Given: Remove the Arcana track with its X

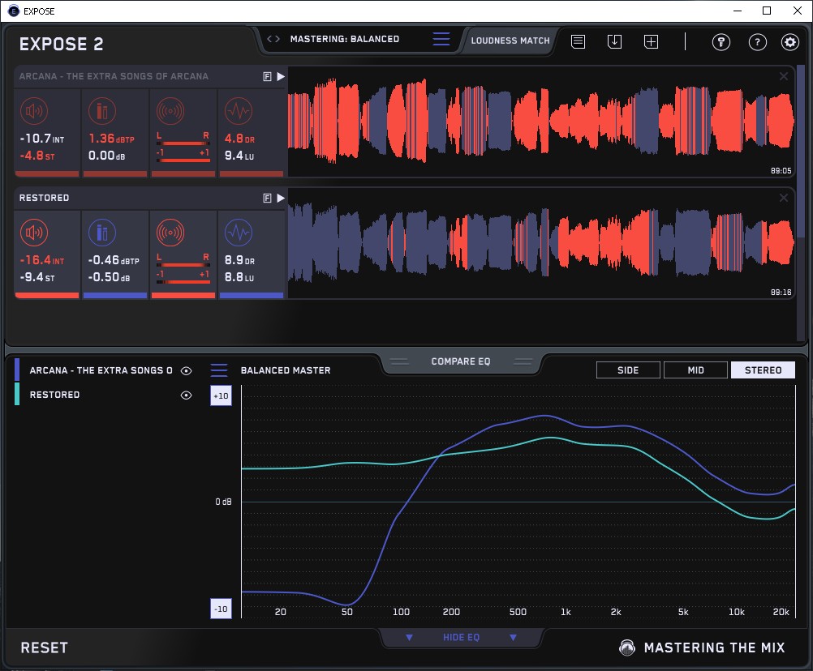Looking at the screenshot, I should click(x=784, y=77).
